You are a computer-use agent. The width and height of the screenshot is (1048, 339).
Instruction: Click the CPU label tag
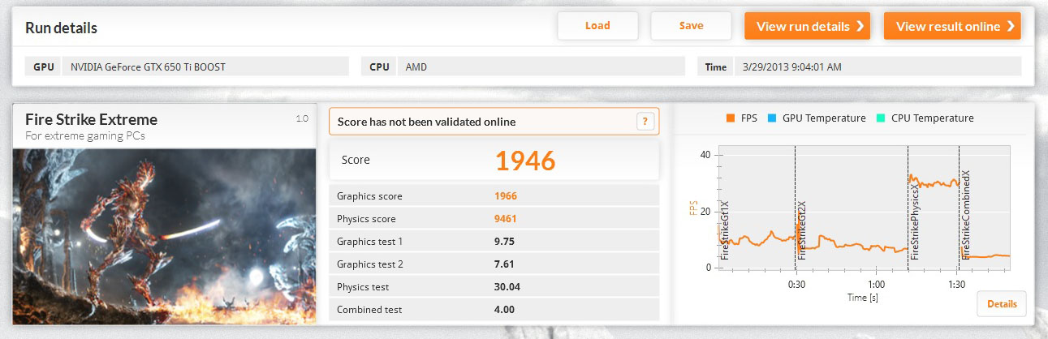point(380,67)
